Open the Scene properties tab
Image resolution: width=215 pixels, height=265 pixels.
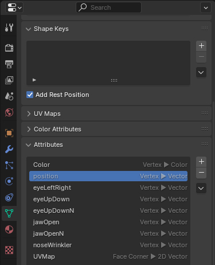(9, 96)
